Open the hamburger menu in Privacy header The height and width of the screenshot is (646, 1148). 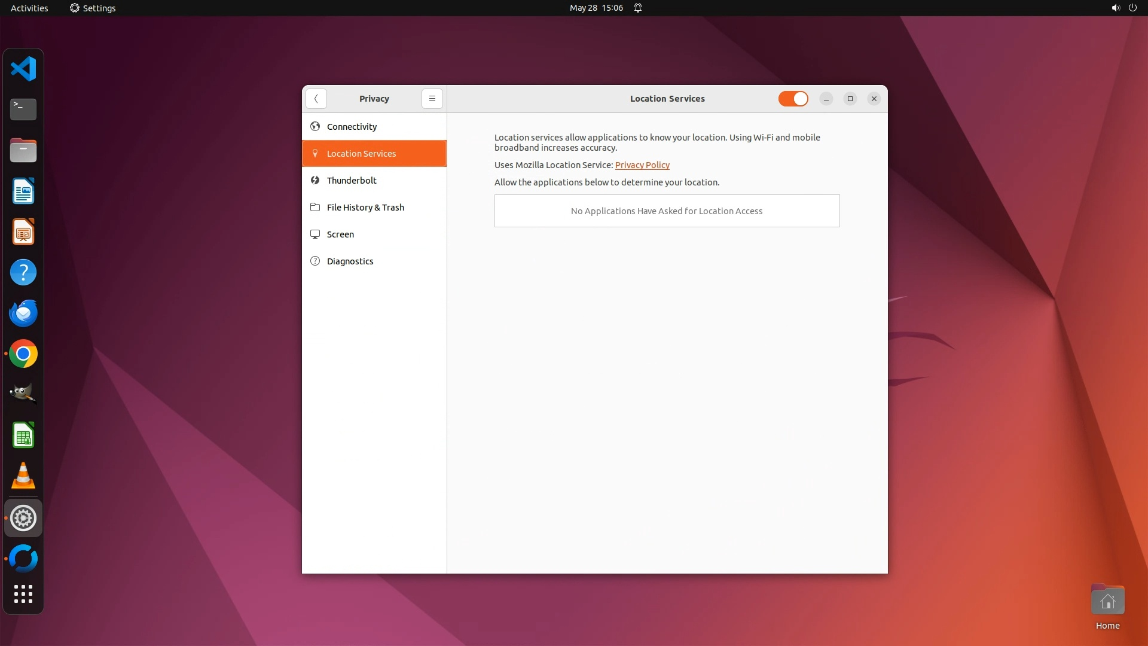(x=432, y=99)
